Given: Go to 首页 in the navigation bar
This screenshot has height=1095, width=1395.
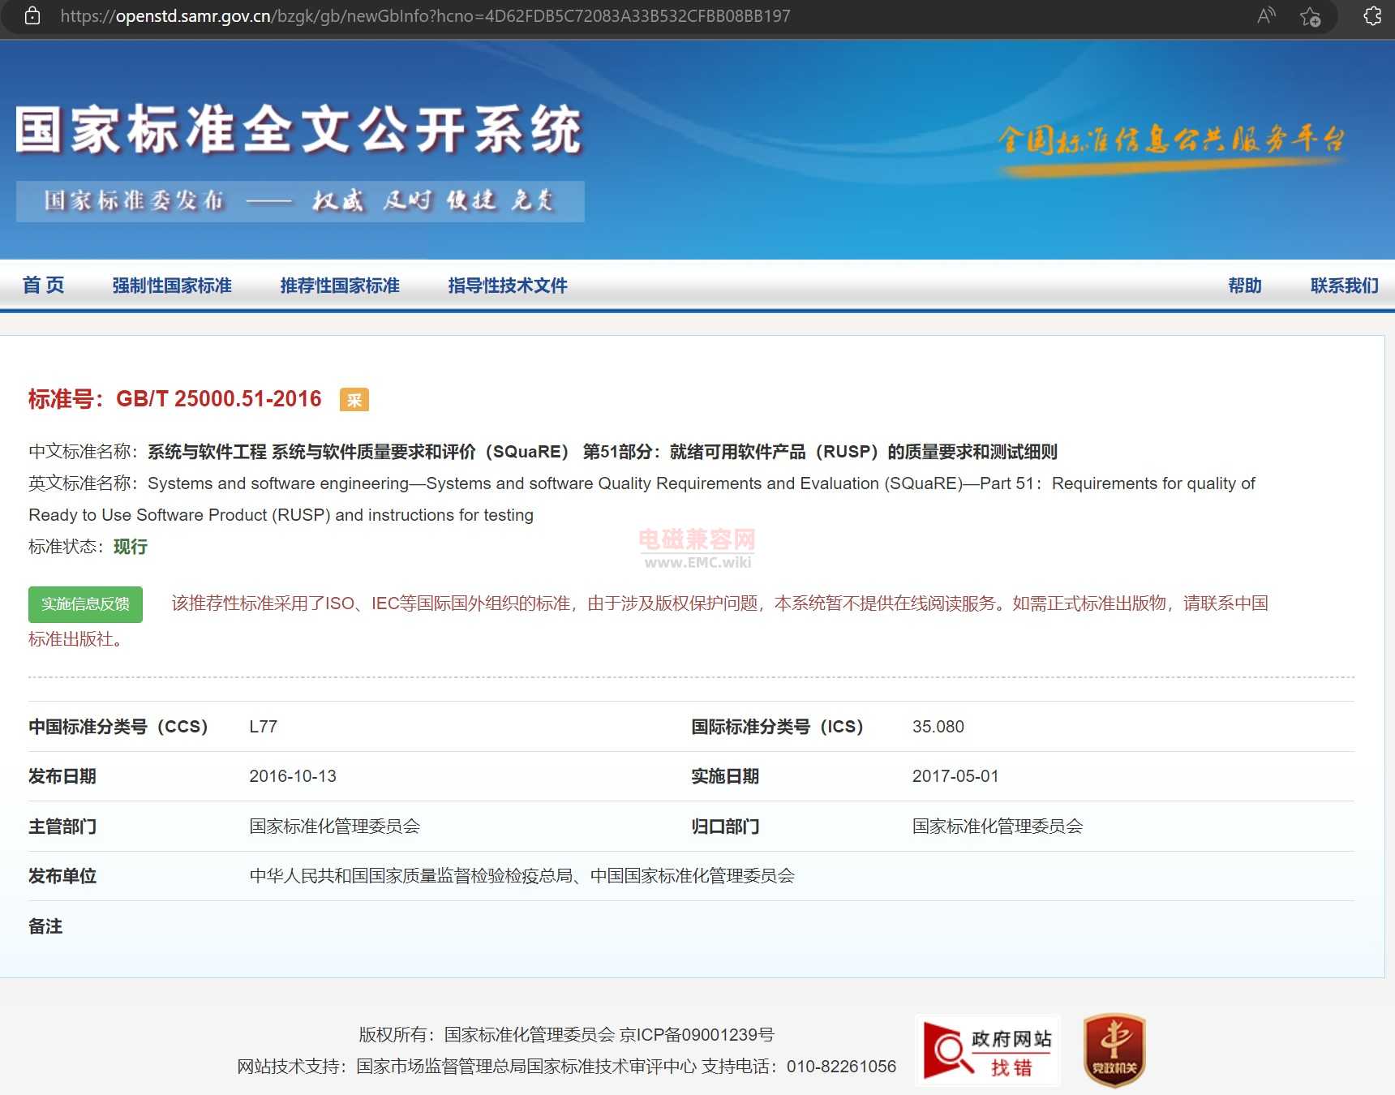Looking at the screenshot, I should (43, 285).
